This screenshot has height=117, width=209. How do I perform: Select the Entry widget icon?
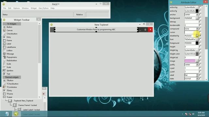click(4, 37)
